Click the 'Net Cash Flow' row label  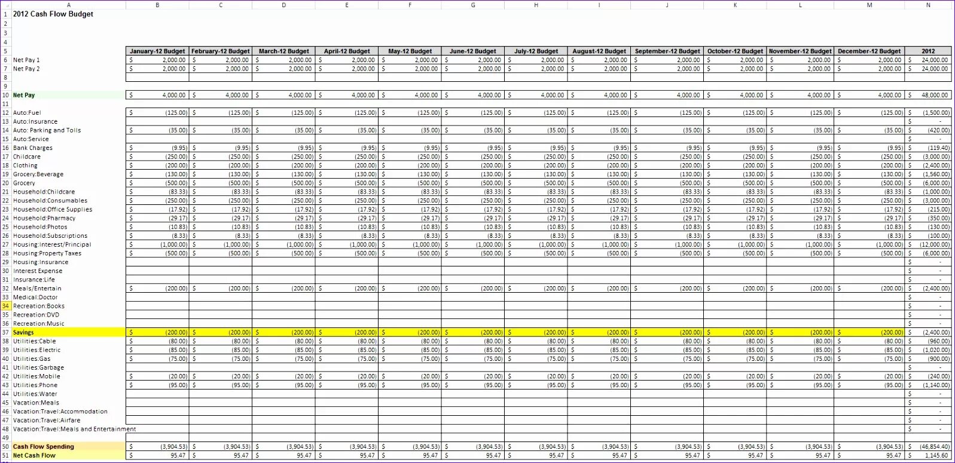pyautogui.click(x=34, y=455)
